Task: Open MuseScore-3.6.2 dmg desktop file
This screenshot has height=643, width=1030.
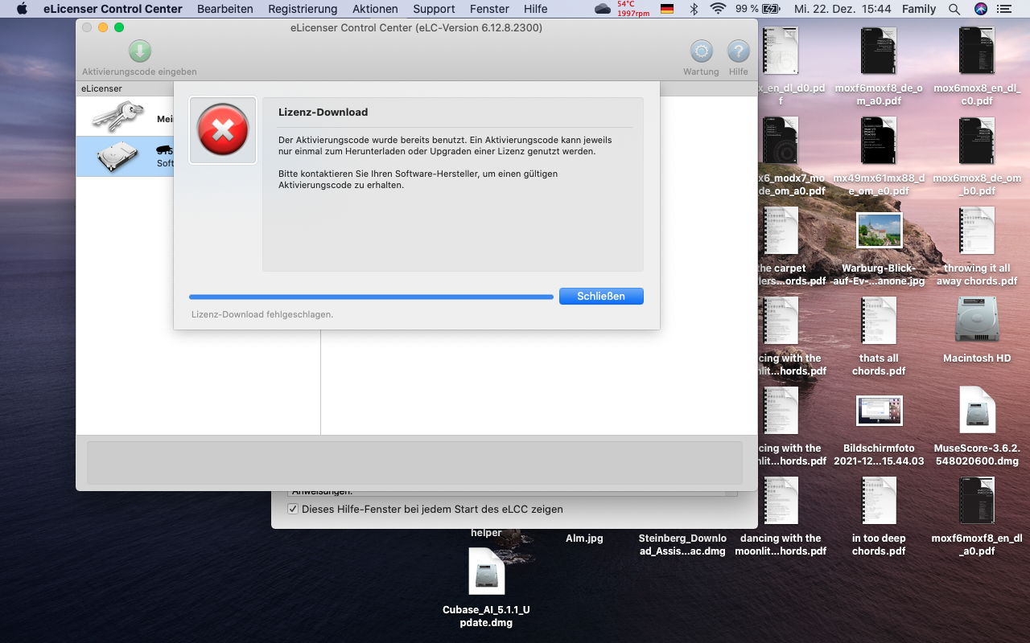Action: pos(976,412)
